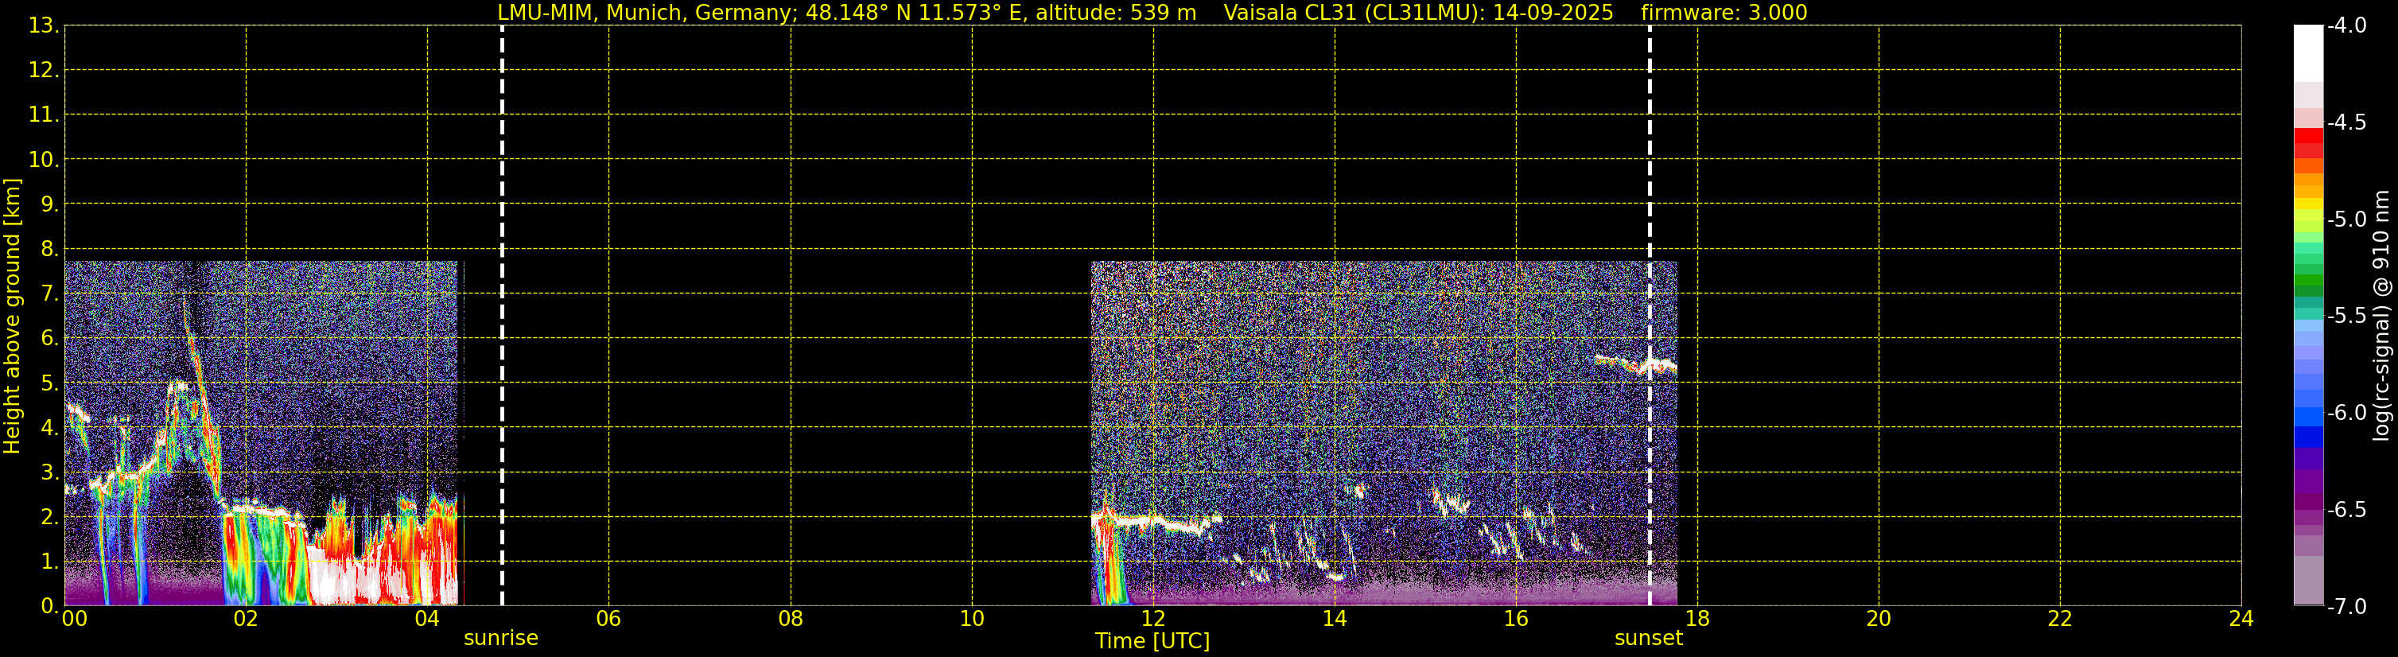Click the height axis tick label 11
Viewport: 2398px width, 657px height.
(x=44, y=115)
